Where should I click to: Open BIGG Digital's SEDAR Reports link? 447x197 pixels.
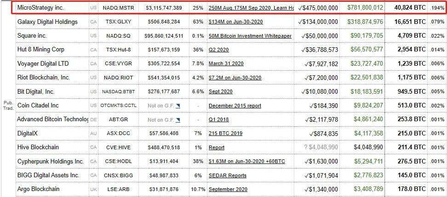[x=227, y=175]
